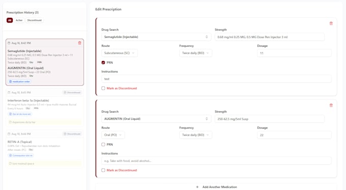Check Mark as Discontinued for AUGMENTIN
346x190 pixels.
click(103, 170)
